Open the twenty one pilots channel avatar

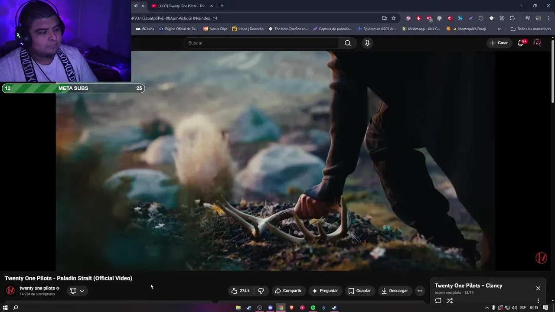click(x=10, y=290)
